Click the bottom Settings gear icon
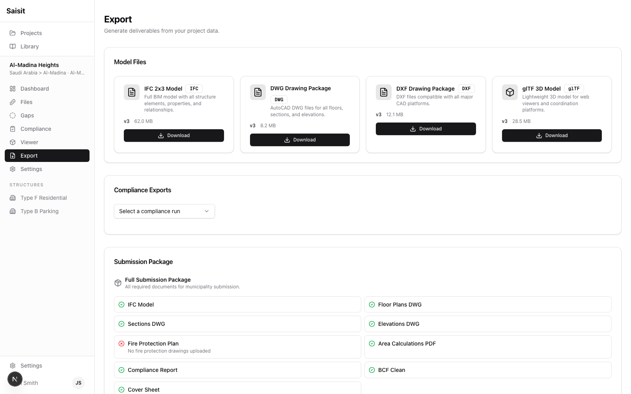 pyautogui.click(x=13, y=366)
